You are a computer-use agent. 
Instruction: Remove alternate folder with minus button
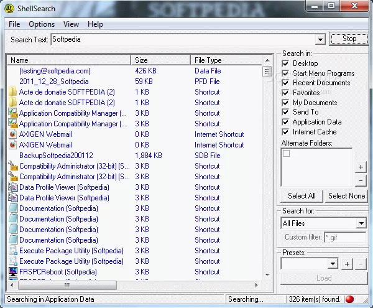pos(361,181)
